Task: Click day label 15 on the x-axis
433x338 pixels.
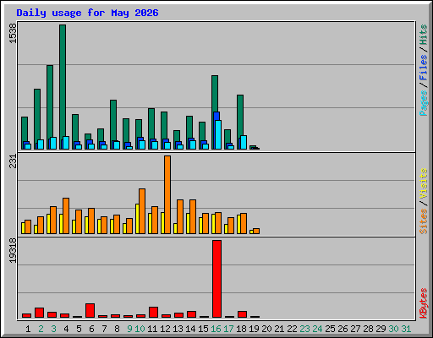Action: (203, 329)
